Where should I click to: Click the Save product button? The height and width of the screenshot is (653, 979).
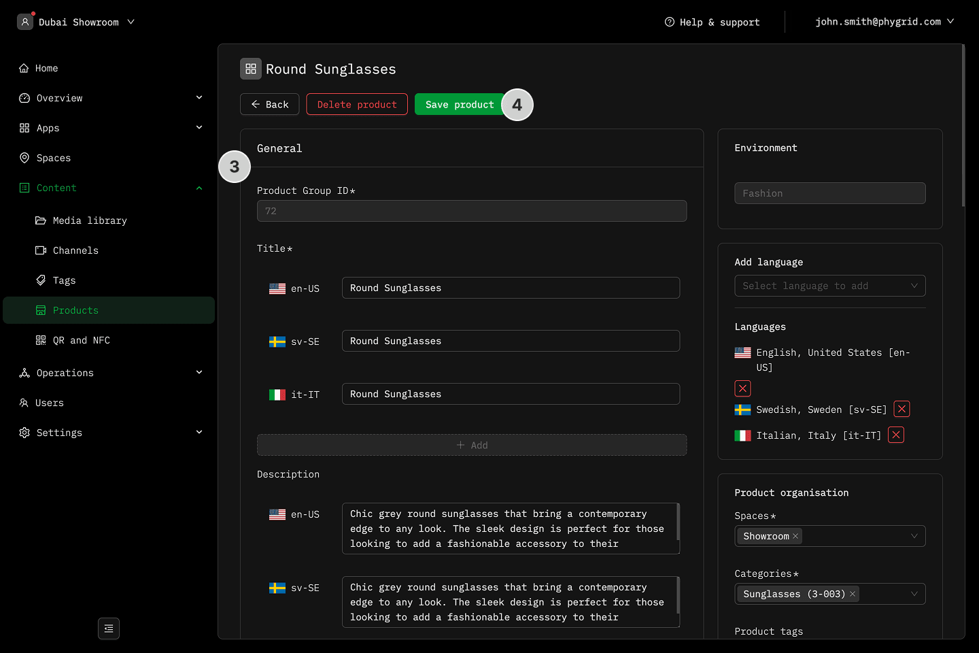(460, 104)
